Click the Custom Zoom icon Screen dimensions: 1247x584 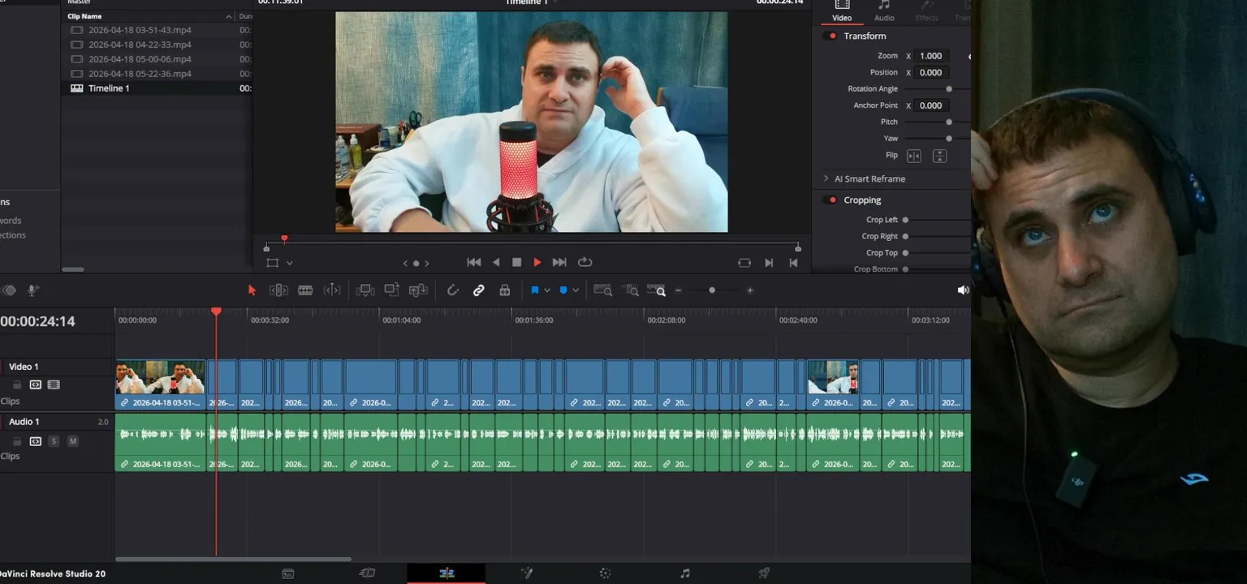(657, 290)
